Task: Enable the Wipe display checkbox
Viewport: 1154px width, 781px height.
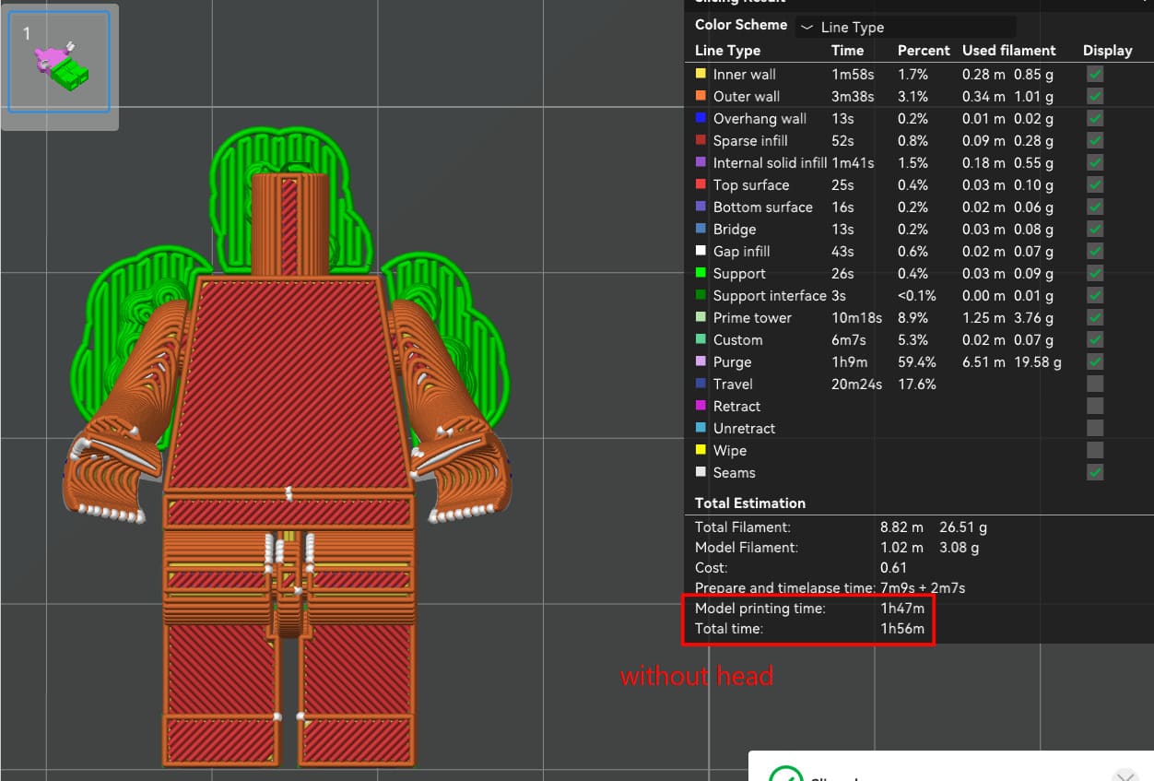Action: click(1095, 450)
